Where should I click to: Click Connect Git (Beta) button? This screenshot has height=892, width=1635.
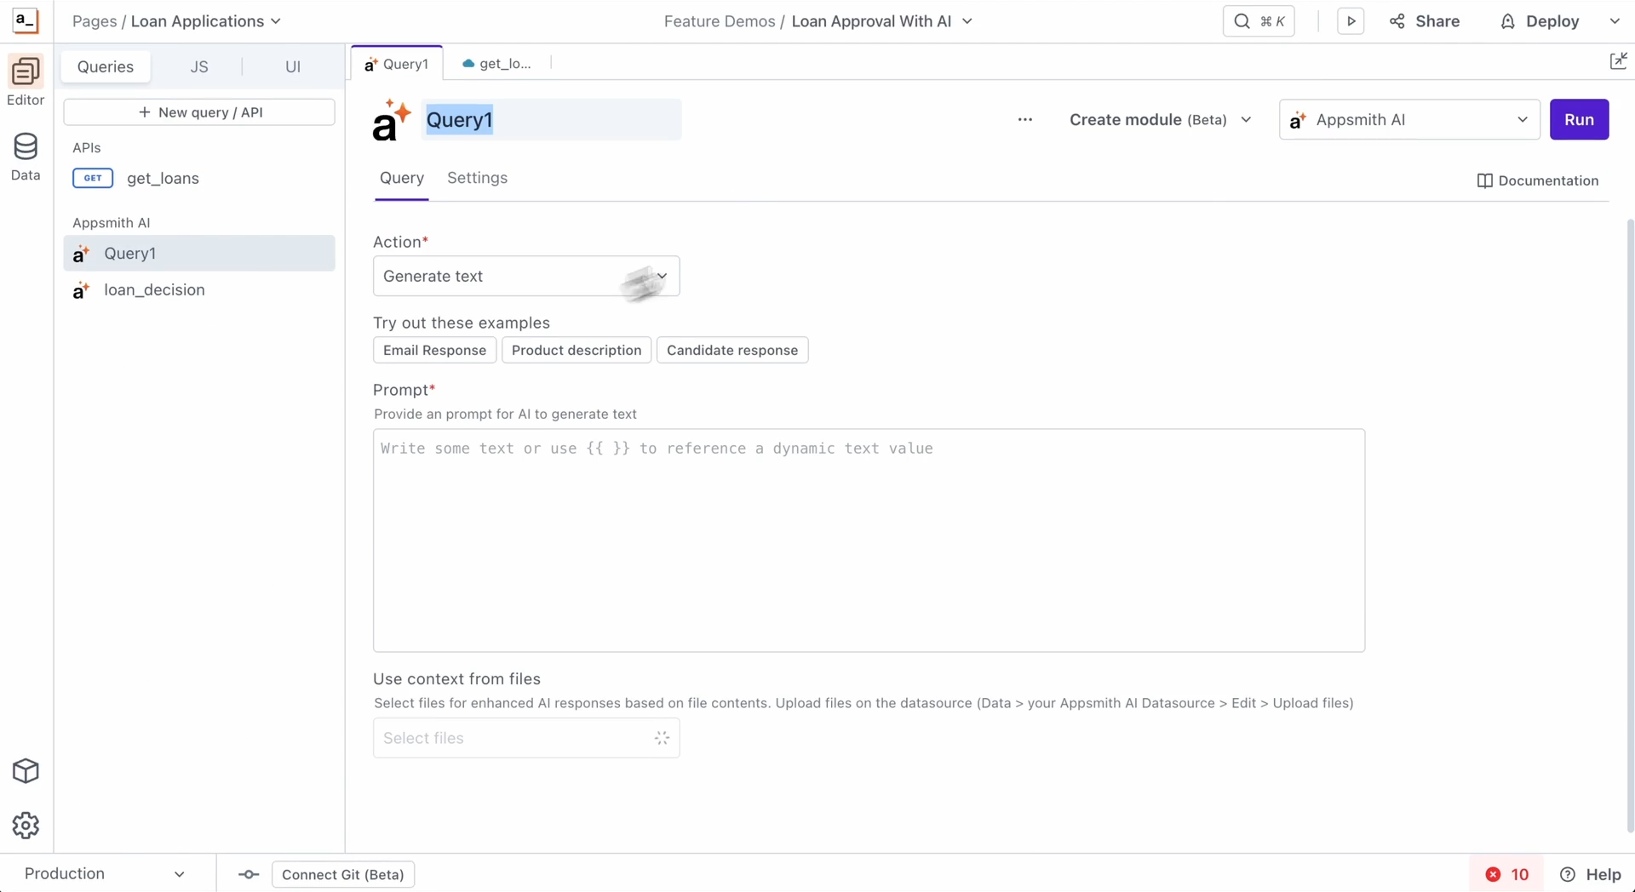click(x=343, y=874)
